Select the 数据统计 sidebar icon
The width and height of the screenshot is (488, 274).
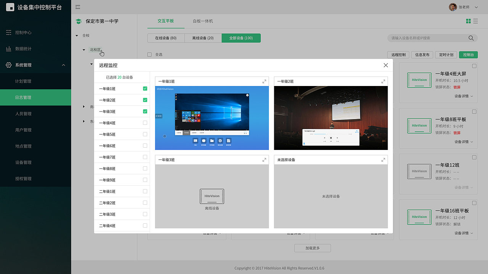[x=8, y=48]
